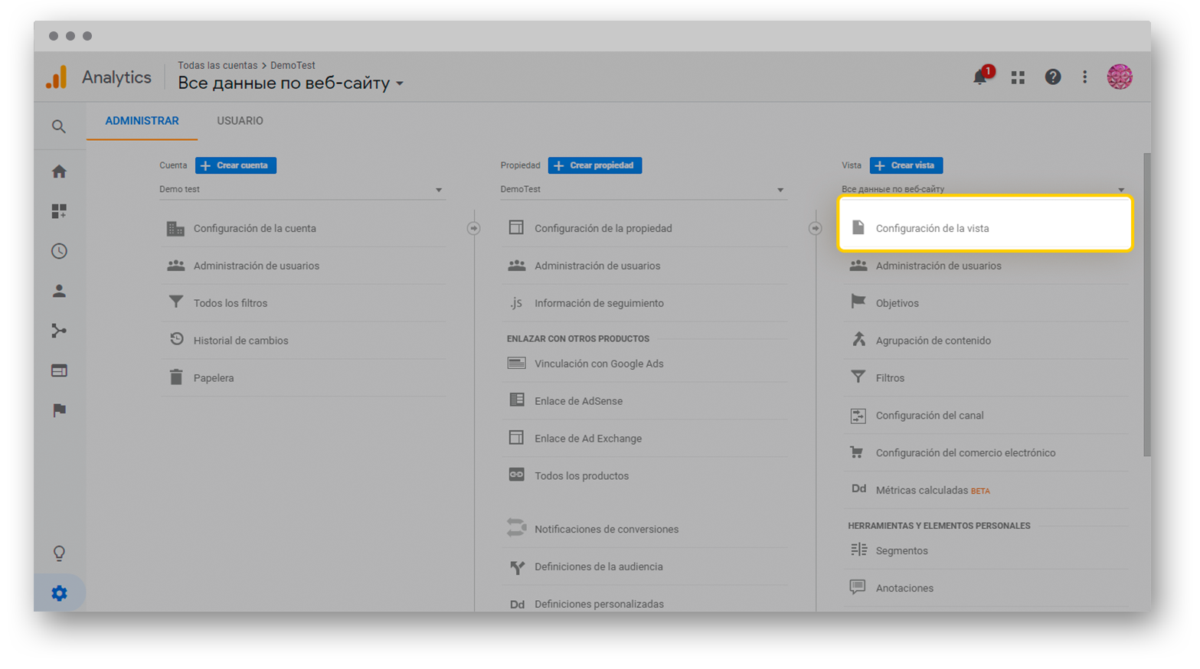Open Conversions flag icon in sidebar

(x=59, y=410)
